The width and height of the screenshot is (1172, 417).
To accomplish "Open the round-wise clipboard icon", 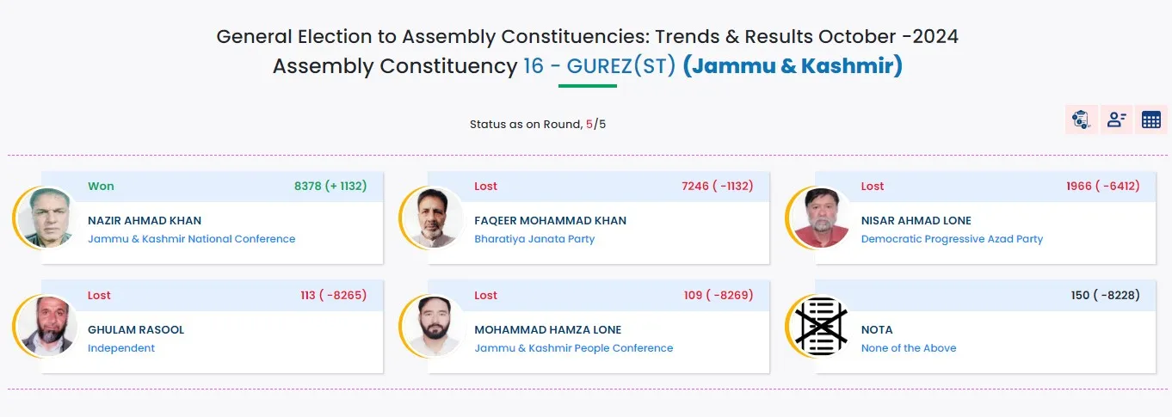I will click(x=1081, y=120).
